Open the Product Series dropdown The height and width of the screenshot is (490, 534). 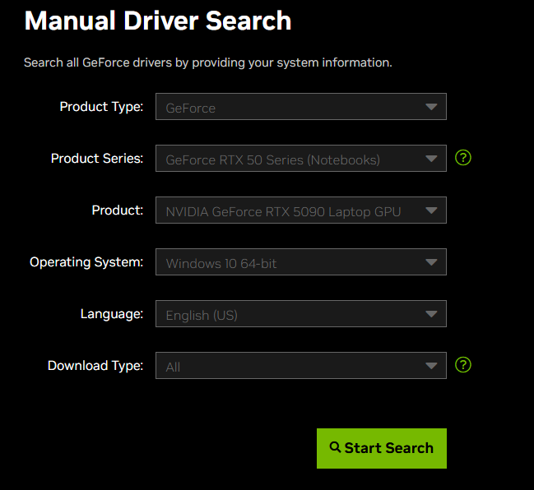(301, 158)
